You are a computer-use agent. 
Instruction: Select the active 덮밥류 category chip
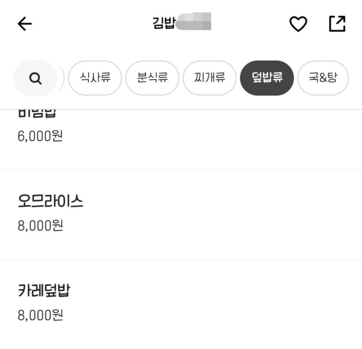pyautogui.click(x=267, y=78)
